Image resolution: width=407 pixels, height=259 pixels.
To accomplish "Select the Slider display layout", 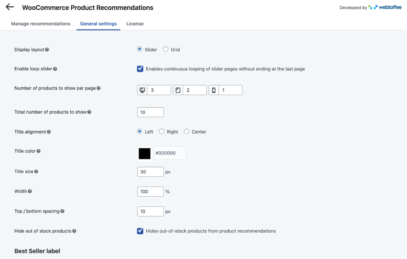I will (140, 49).
